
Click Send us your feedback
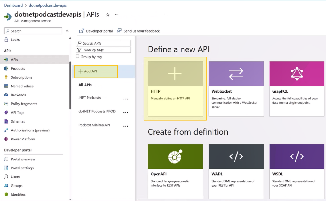138,31
